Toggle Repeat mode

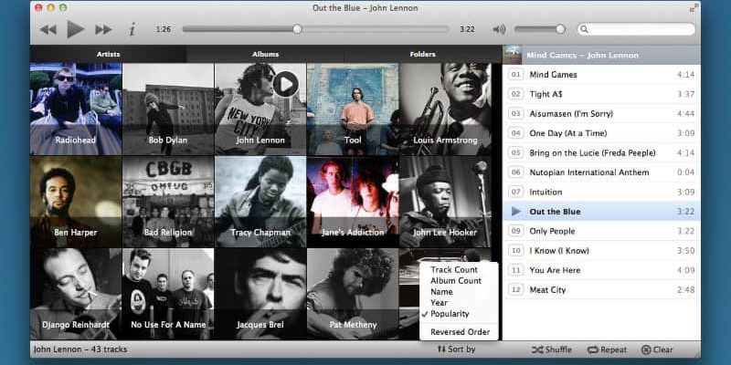(607, 349)
